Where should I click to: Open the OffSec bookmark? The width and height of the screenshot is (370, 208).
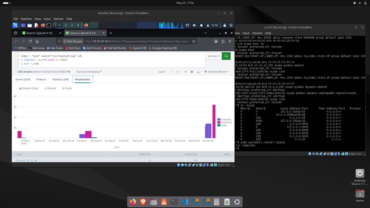tap(20, 48)
